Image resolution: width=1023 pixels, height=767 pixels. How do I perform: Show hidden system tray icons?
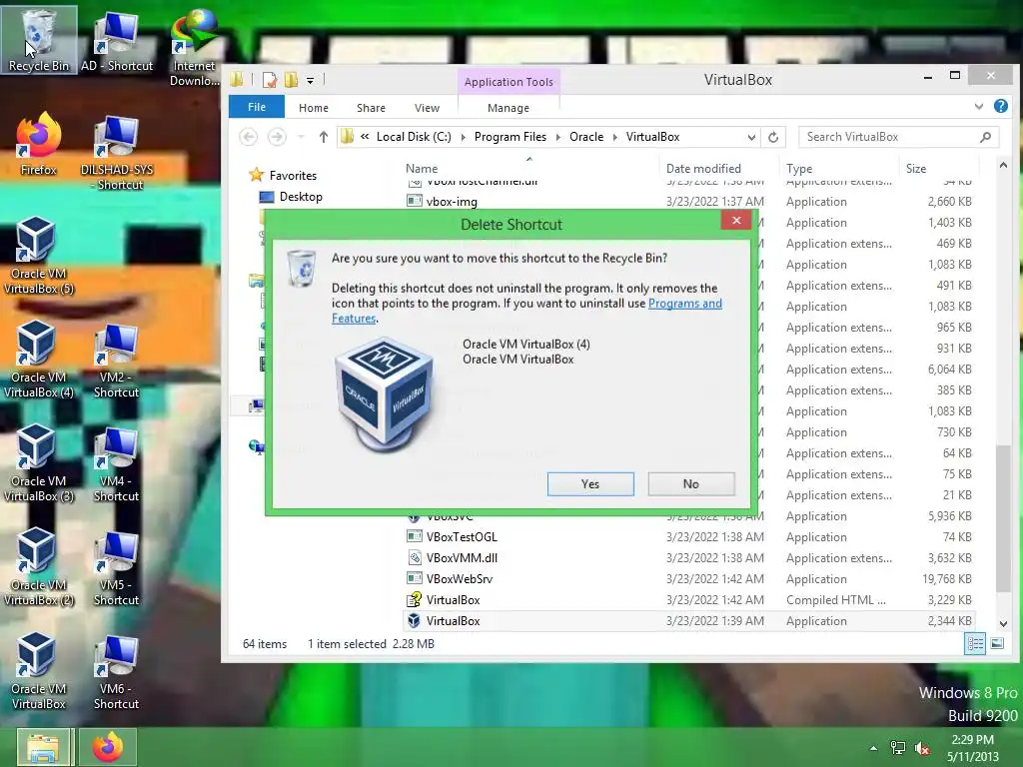[x=873, y=748]
